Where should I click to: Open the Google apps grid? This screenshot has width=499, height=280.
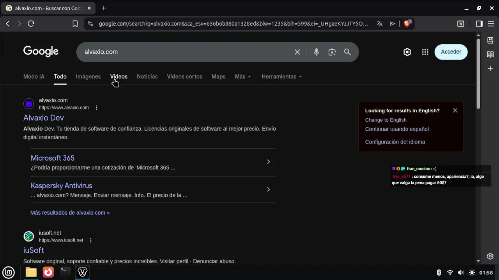tap(425, 52)
